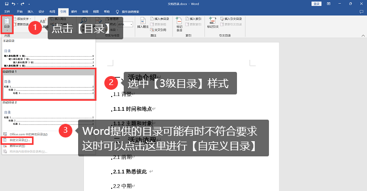
Task: Click heading text 2.1 前期
Action: tap(123, 157)
